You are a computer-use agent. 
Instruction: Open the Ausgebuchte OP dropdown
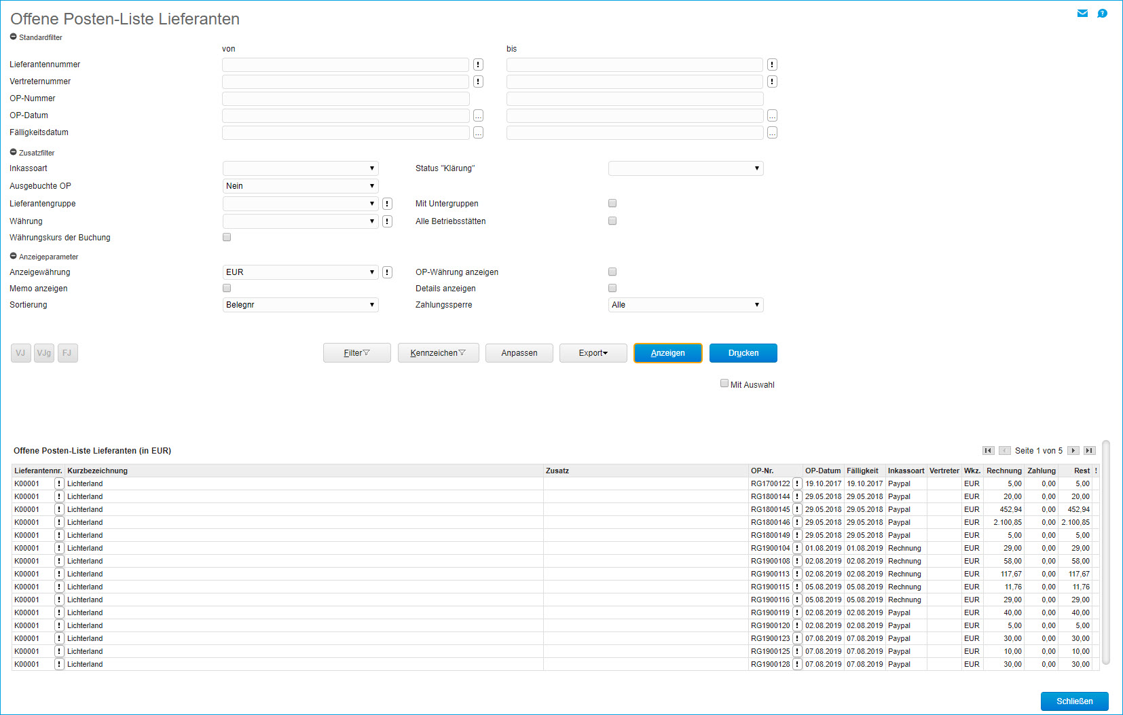[x=300, y=186]
